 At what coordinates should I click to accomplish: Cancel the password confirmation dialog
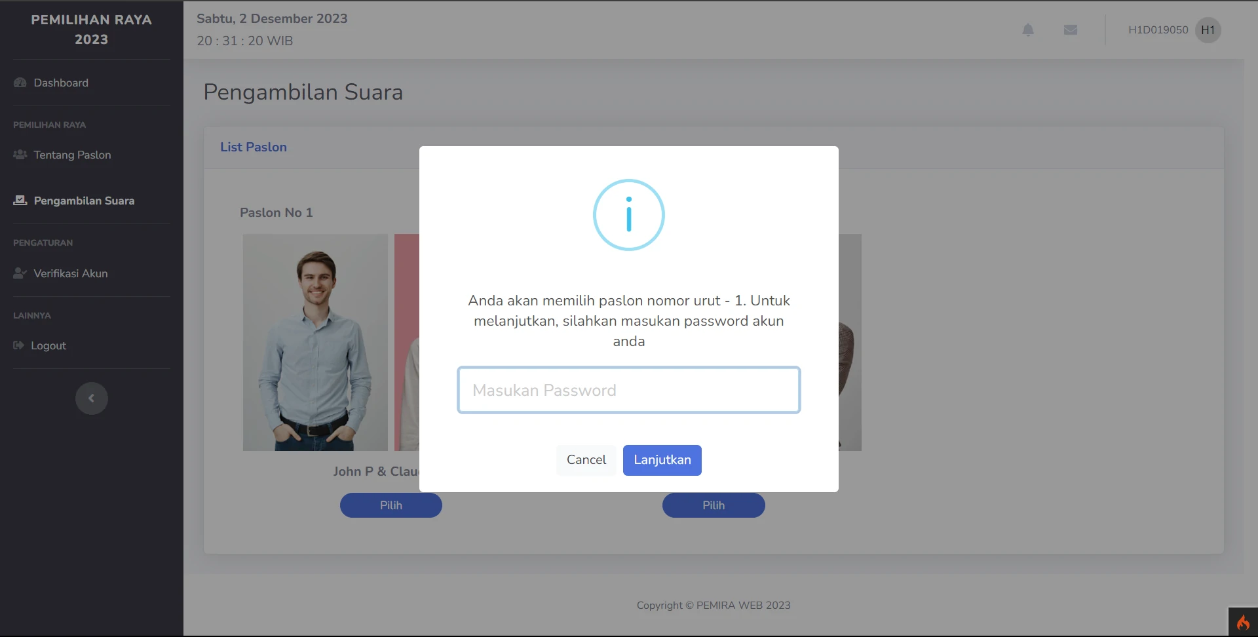(x=586, y=460)
